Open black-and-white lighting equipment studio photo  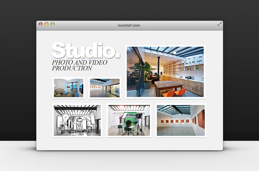point(77,120)
